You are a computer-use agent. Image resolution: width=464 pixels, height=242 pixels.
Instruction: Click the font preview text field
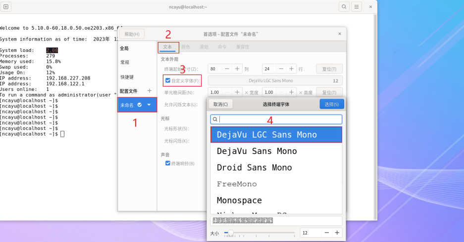tap(276, 220)
